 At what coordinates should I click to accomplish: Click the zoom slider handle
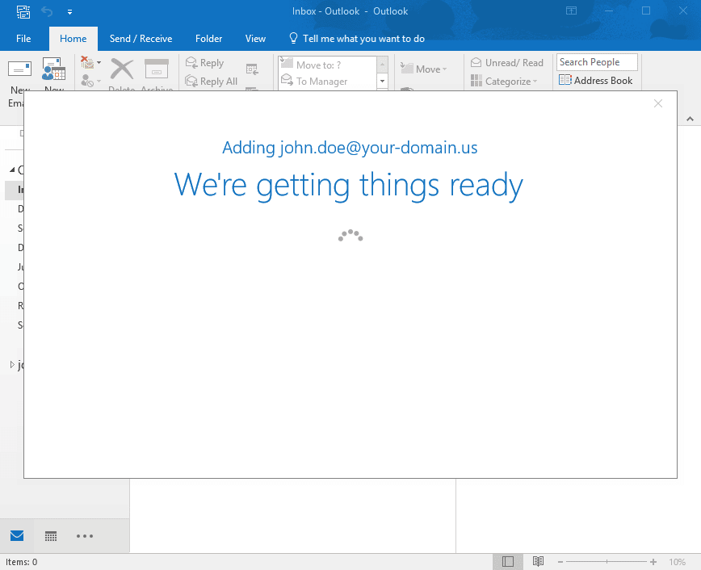(607, 561)
